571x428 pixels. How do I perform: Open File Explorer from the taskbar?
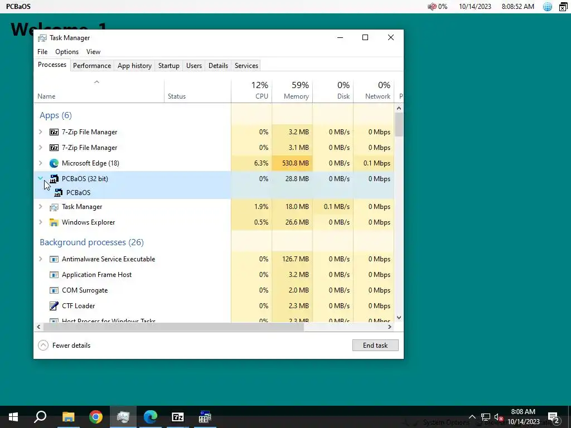pos(68,417)
